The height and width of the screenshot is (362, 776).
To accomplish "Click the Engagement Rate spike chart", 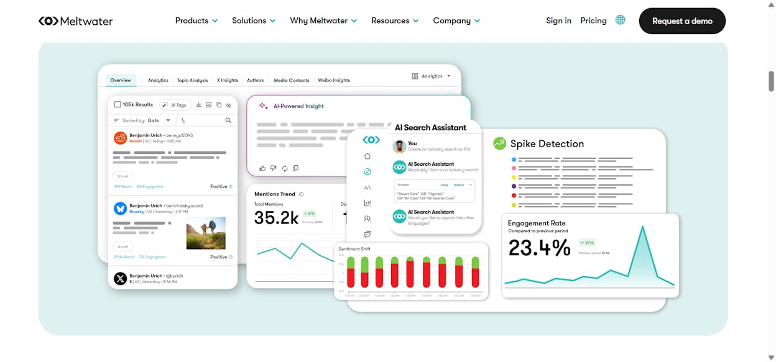I will (x=589, y=256).
